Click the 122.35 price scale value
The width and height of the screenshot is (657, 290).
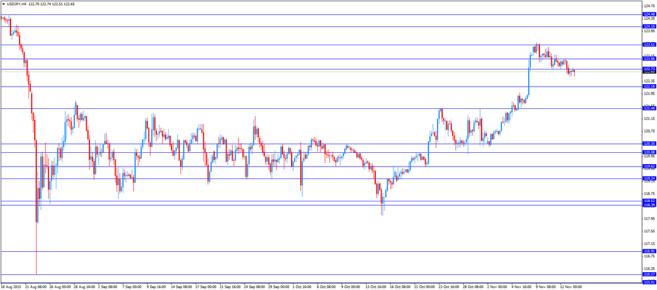[x=649, y=81]
